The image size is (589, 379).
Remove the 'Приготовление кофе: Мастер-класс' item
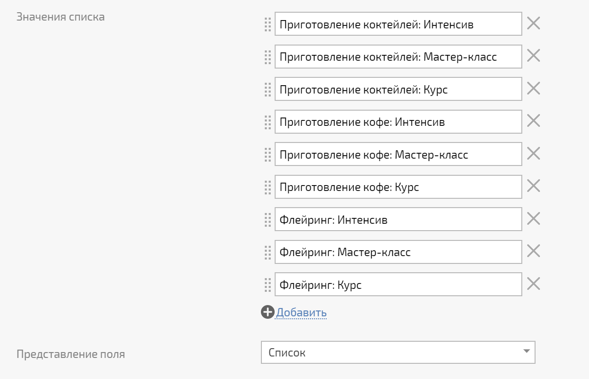point(533,154)
